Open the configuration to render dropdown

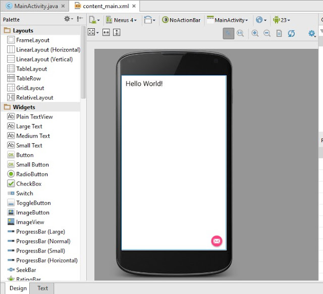coord(94,20)
